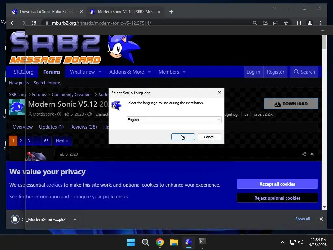Viewport: 333px width, 250px height.
Task: Click Forums breadcrumb link
Action: pos(39,95)
